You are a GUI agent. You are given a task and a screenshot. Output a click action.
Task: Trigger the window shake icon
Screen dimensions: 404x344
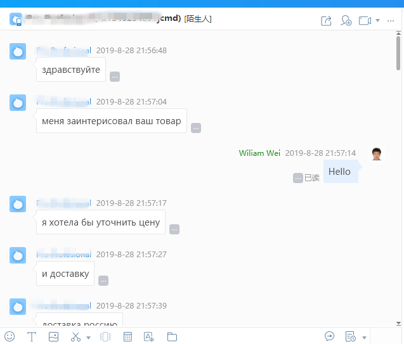point(105,336)
